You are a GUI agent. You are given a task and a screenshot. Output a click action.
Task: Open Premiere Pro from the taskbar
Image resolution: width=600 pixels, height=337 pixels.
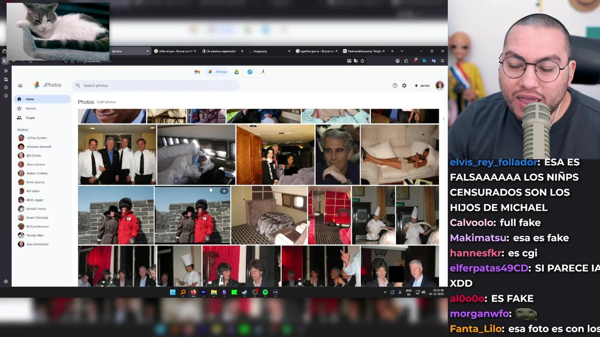(x=203, y=293)
